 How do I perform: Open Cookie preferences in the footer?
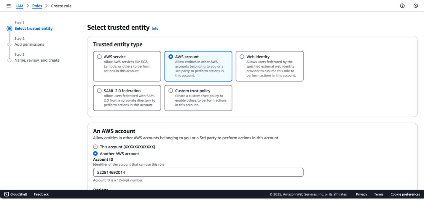[x=405, y=194]
